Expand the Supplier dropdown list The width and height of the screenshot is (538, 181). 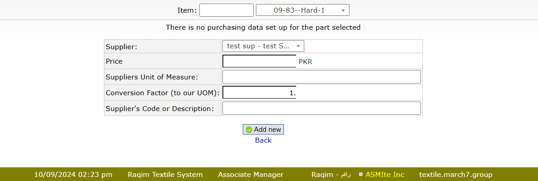263,46
